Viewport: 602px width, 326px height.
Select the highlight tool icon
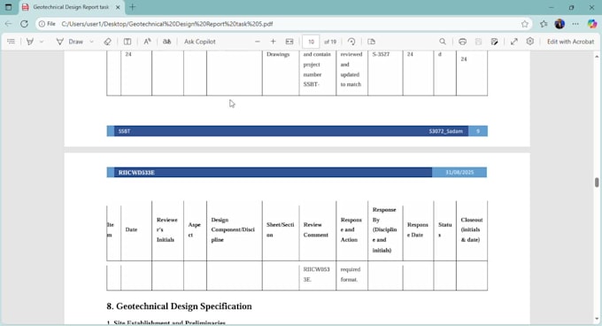(x=29, y=42)
